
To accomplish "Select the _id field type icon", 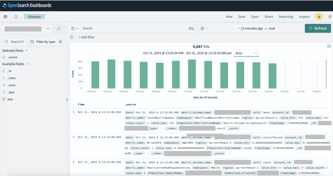I will click(x=4, y=71).
